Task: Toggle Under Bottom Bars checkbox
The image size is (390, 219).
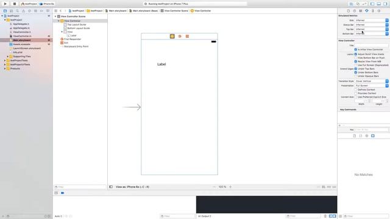Action: pos(356,72)
